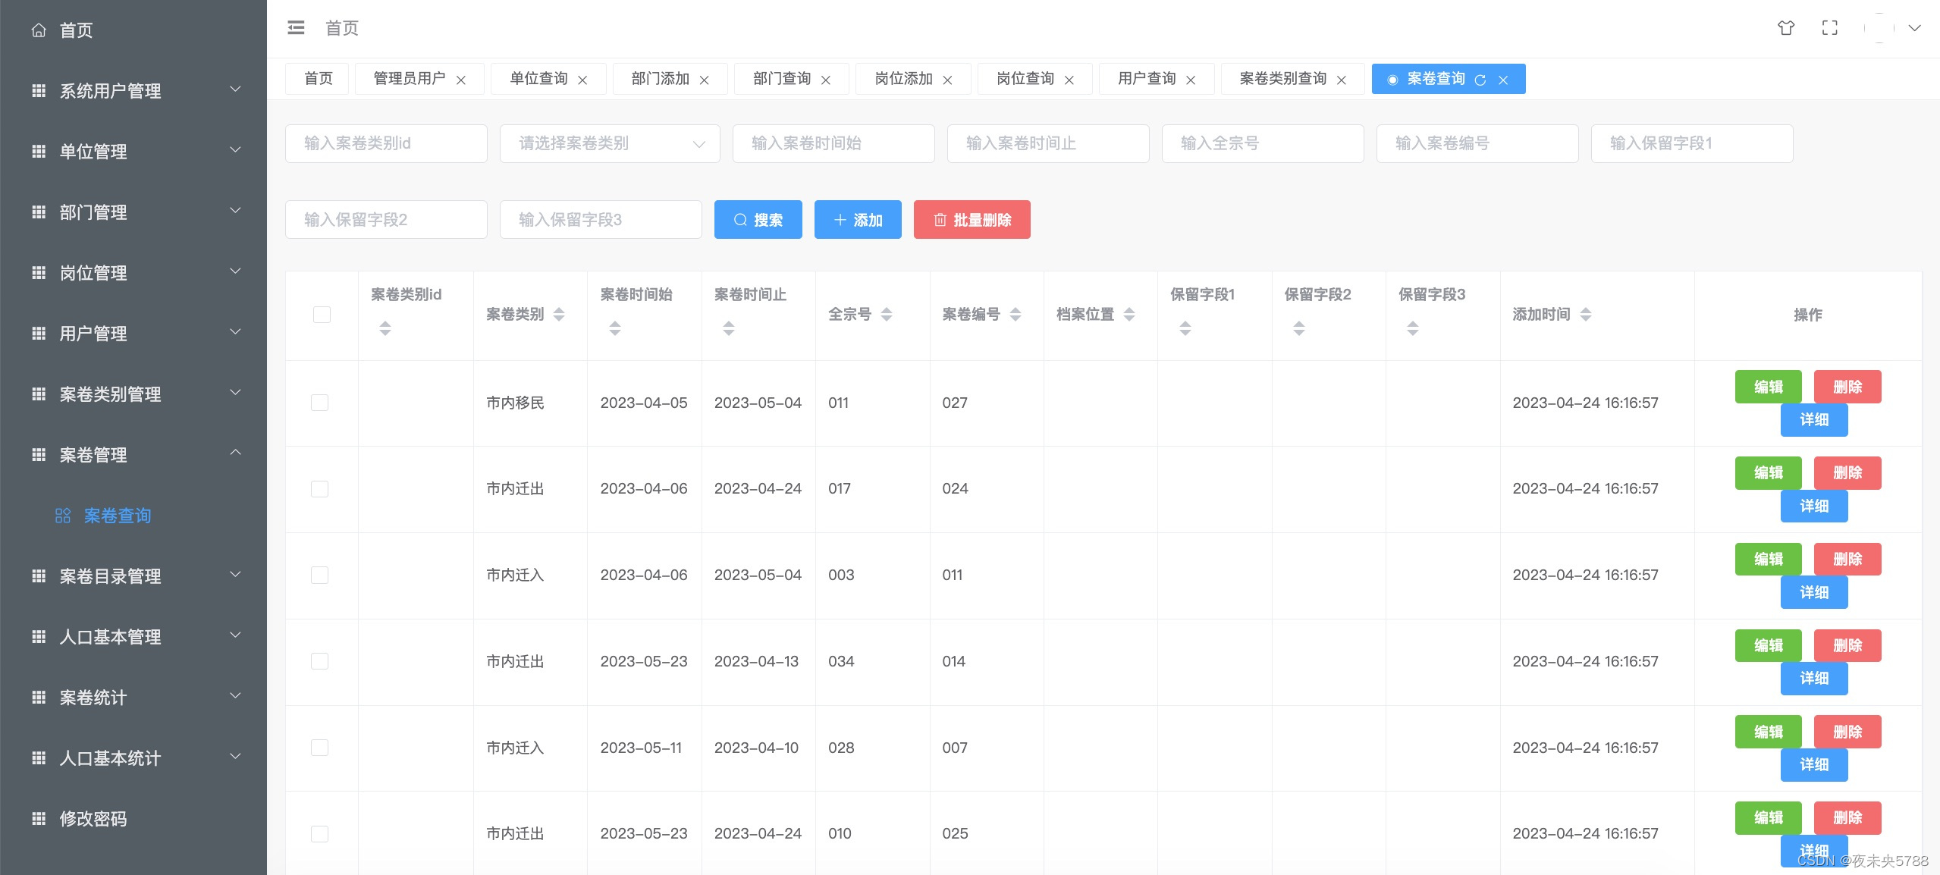The image size is (1940, 875).
Task: Sort 全宗号 column using arrows
Action: point(886,314)
